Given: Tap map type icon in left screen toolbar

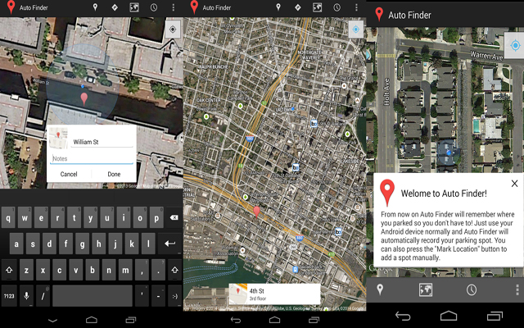Looking at the screenshot, I should [x=134, y=7].
